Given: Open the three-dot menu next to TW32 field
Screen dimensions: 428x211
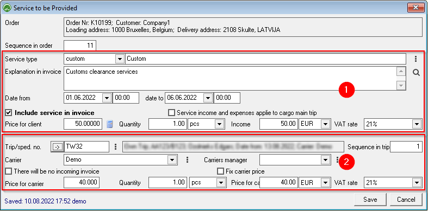Looking at the screenshot, I should point(115,147).
